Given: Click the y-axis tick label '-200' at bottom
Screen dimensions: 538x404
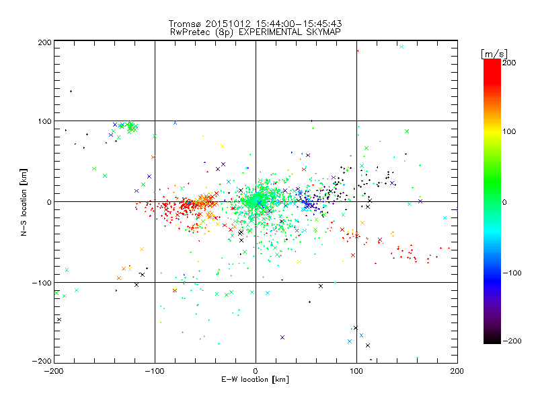Looking at the screenshot, I should pos(42,361).
